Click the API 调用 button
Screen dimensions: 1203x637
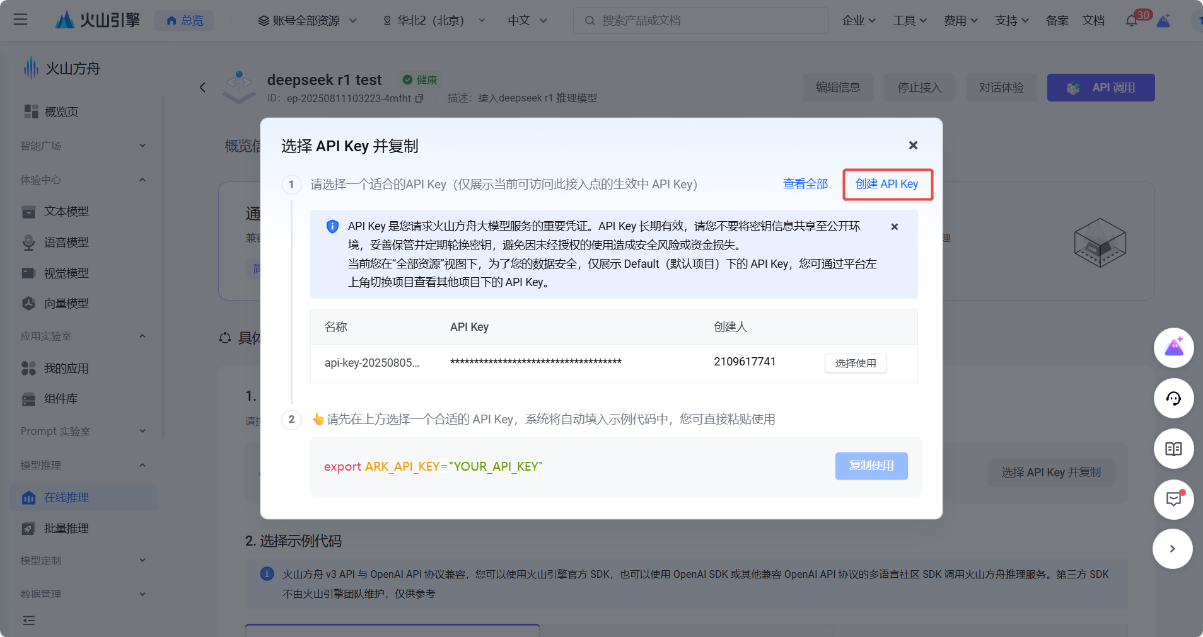click(1101, 88)
